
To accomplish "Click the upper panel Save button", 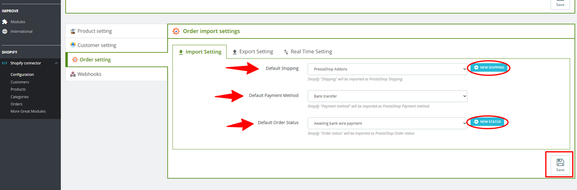I will [560, 4].
